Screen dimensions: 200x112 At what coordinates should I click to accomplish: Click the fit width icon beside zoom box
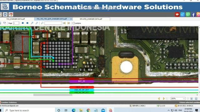(x=192, y=99)
